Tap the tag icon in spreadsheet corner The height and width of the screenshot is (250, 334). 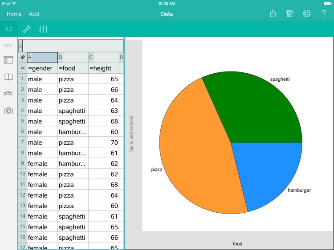23,57
